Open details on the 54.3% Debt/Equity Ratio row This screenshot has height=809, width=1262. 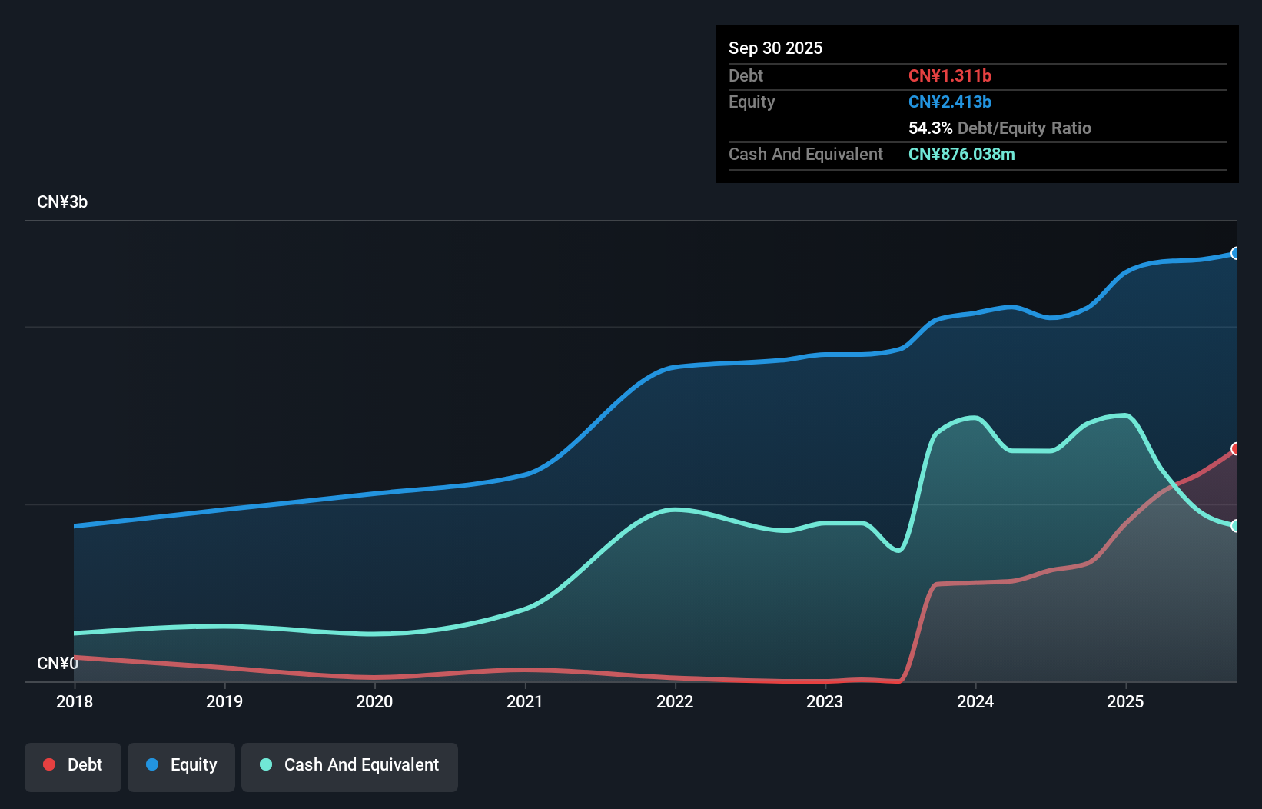click(1000, 128)
